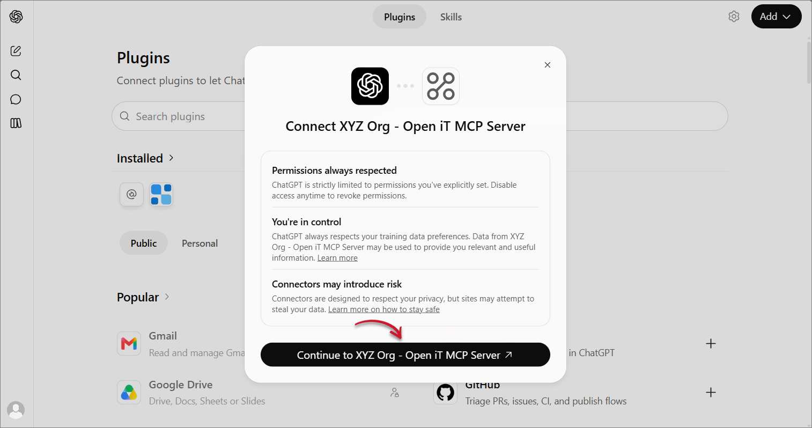Open search from the sidebar magnifier icon
Screen dimensions: 812x428
click(x=16, y=75)
